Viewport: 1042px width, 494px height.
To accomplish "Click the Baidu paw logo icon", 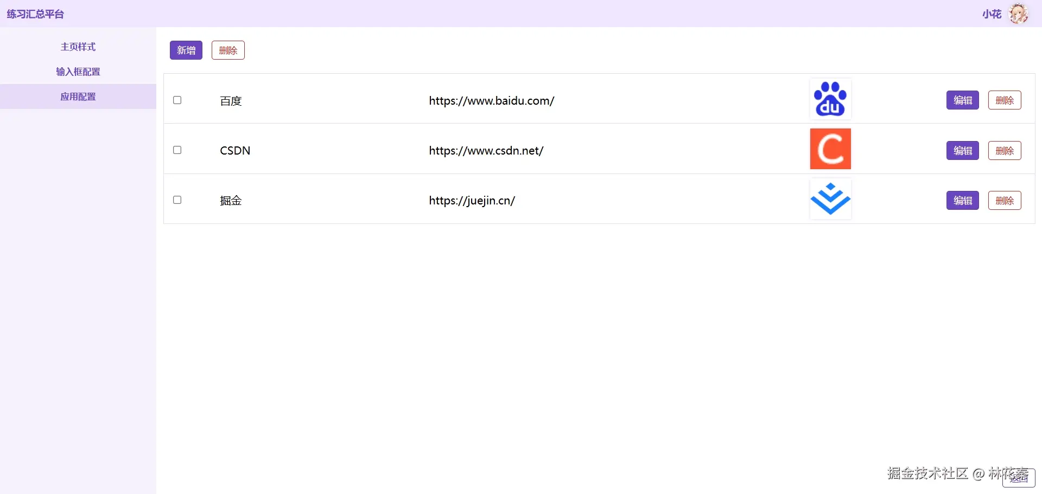I will (x=830, y=99).
